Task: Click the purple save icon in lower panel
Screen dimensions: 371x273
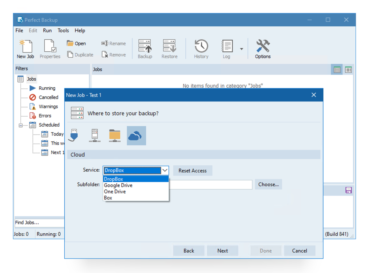Action: [348, 190]
